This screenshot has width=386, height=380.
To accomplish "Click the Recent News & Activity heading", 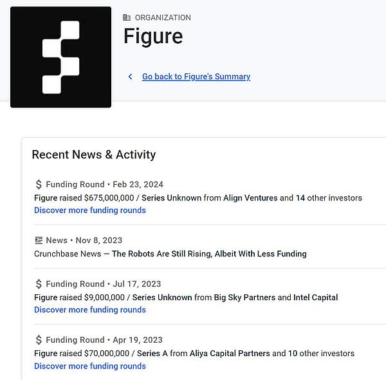I will [x=94, y=155].
